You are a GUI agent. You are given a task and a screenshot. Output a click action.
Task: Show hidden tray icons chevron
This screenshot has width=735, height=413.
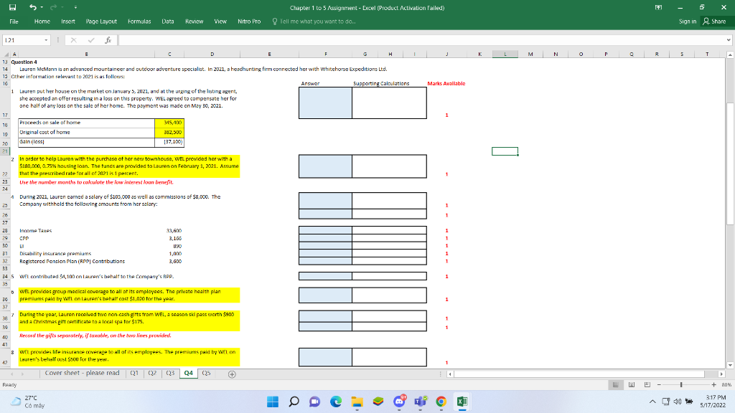[652, 402]
